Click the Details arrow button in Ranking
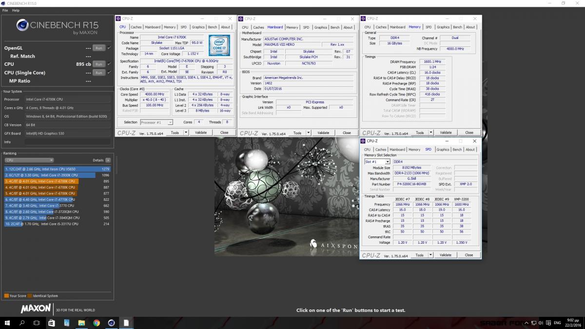585x329 pixels. click(x=108, y=160)
